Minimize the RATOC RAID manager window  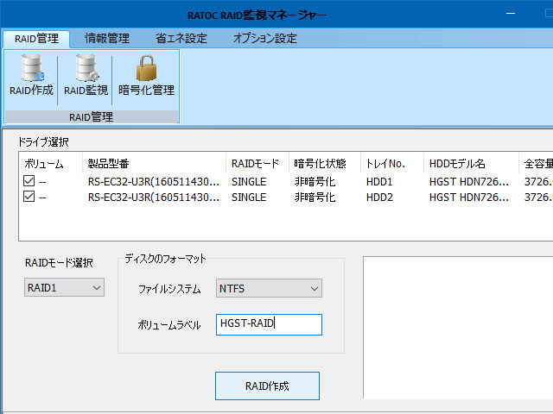pyautogui.click(x=511, y=14)
